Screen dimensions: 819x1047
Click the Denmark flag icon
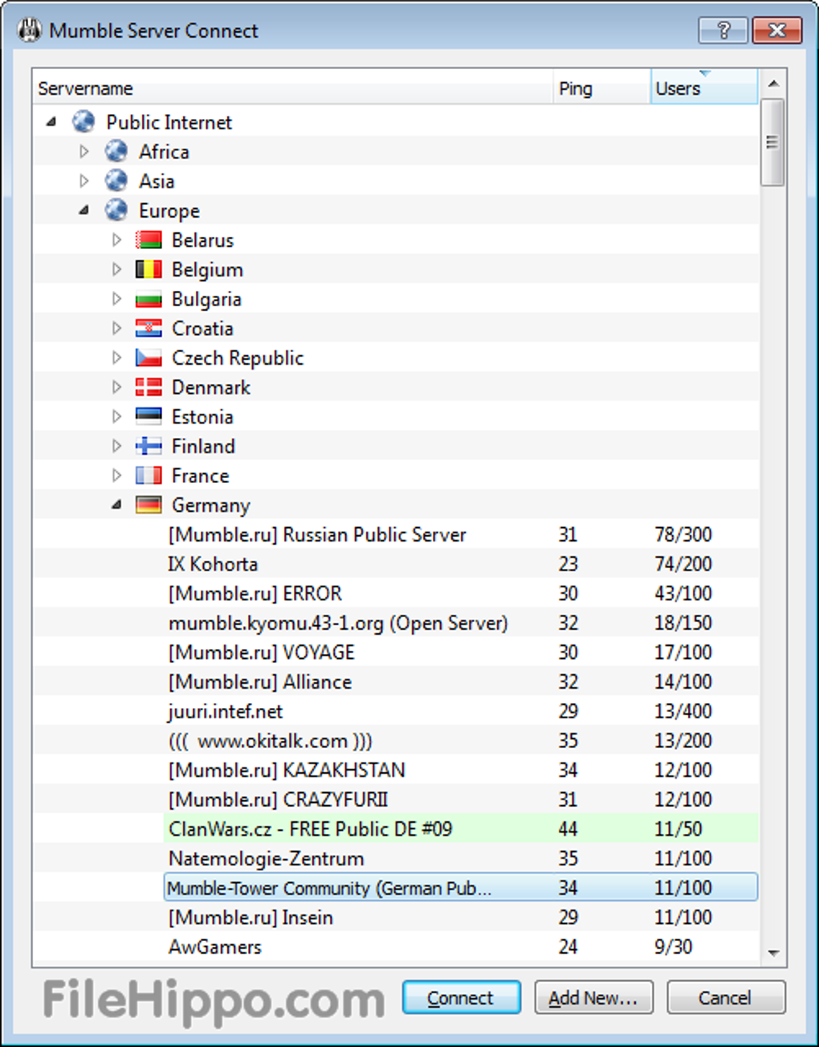click(x=149, y=387)
